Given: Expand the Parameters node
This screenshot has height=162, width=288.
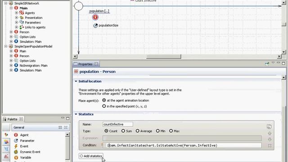Looking at the screenshot, I should (16, 22).
